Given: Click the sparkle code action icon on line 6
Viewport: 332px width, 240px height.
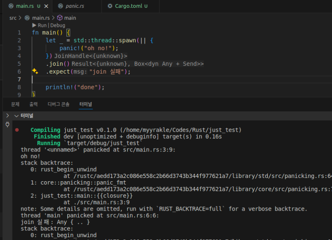Looking at the screenshot, I should 35,71.
